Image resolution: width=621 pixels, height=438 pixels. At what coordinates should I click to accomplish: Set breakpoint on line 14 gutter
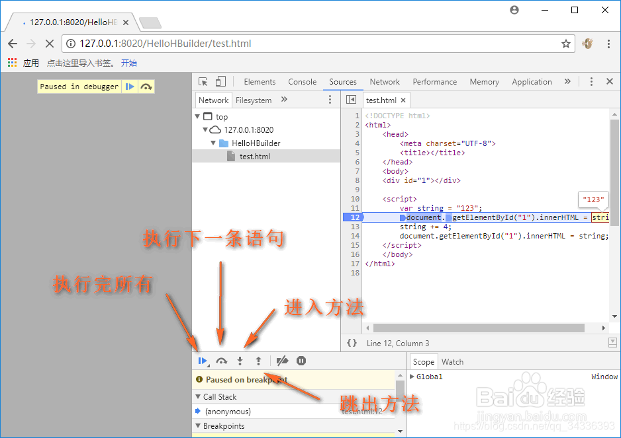tap(355, 236)
